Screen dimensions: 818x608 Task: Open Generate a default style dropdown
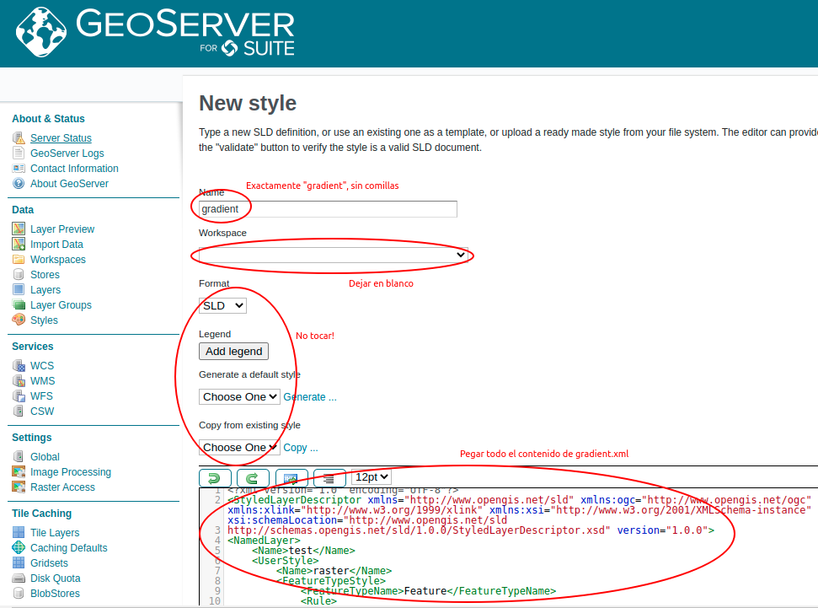(x=239, y=397)
